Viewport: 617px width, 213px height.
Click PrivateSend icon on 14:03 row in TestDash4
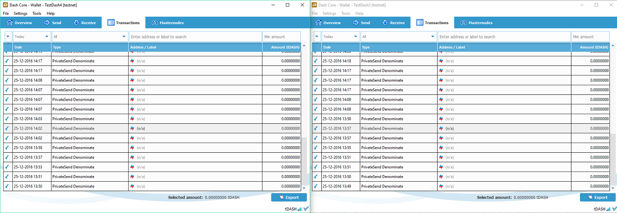click(x=132, y=119)
